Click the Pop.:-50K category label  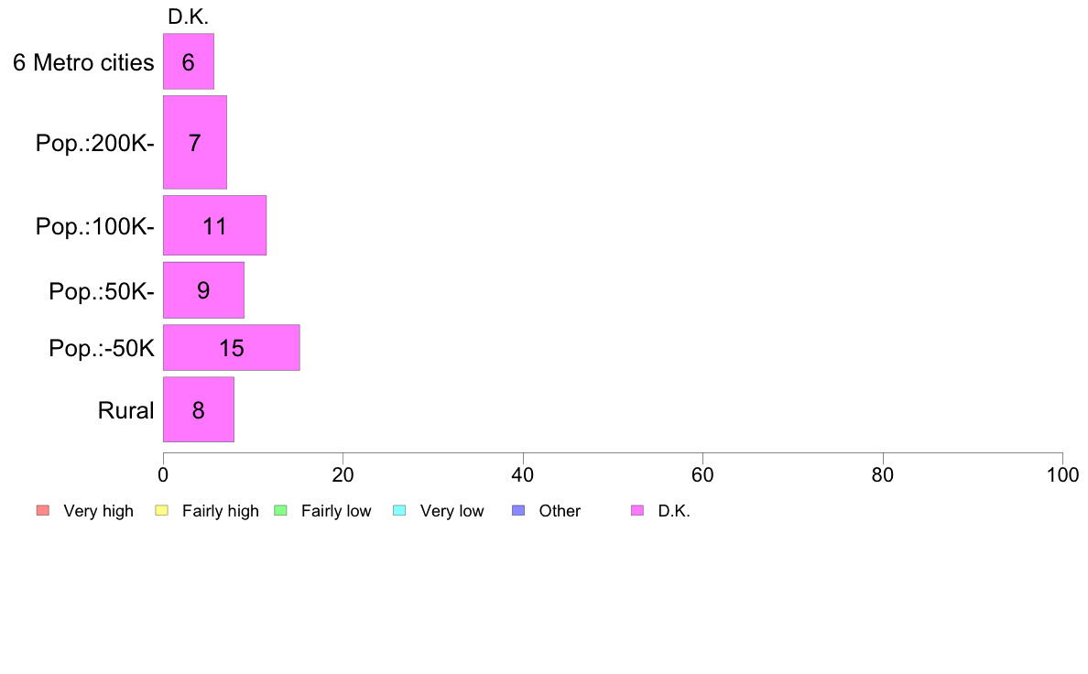pyautogui.click(x=102, y=348)
